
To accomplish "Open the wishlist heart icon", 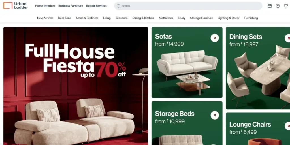I will tap(286, 6).
